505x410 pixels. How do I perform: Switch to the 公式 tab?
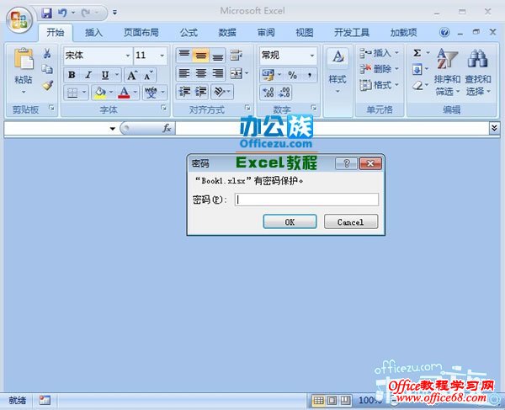pyautogui.click(x=189, y=33)
